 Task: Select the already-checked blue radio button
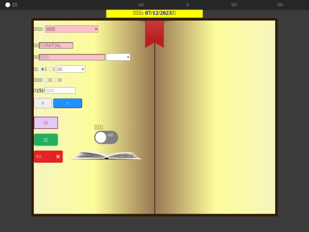point(42,69)
